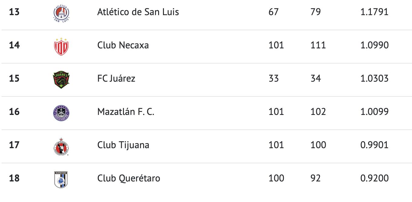412x202 pixels.
Task: Click the Club Querétaro shield logo
Action: (61, 179)
